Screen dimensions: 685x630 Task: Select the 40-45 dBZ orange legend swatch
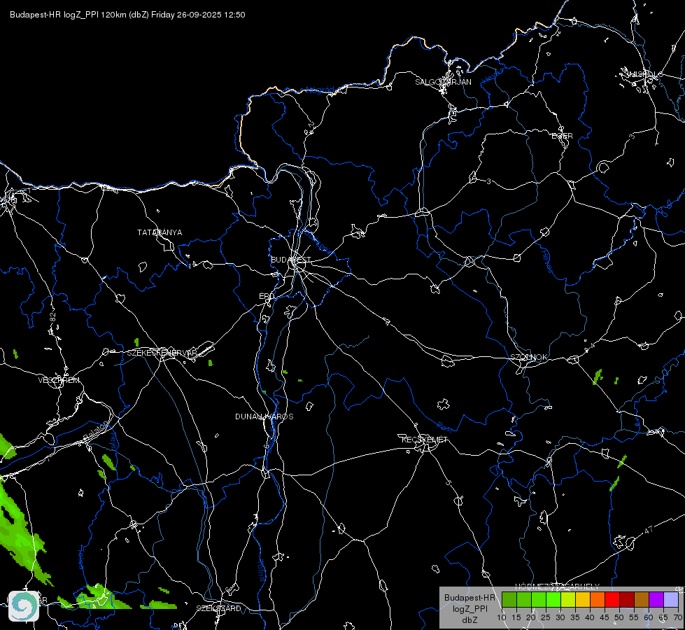(598, 599)
